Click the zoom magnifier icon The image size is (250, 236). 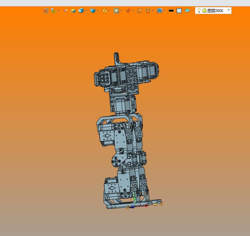tap(116, 11)
